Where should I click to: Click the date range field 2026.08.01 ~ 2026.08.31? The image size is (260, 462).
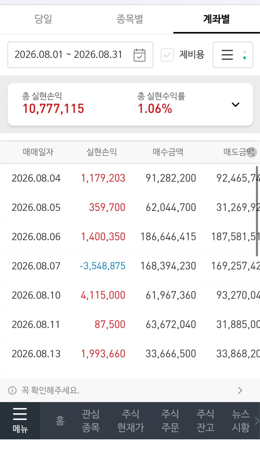point(80,55)
